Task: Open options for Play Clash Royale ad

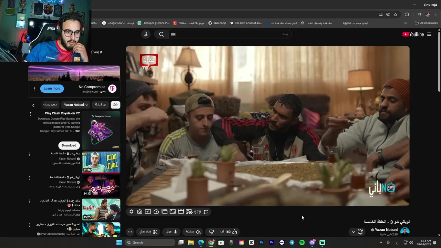Action: pyautogui.click(x=31, y=114)
